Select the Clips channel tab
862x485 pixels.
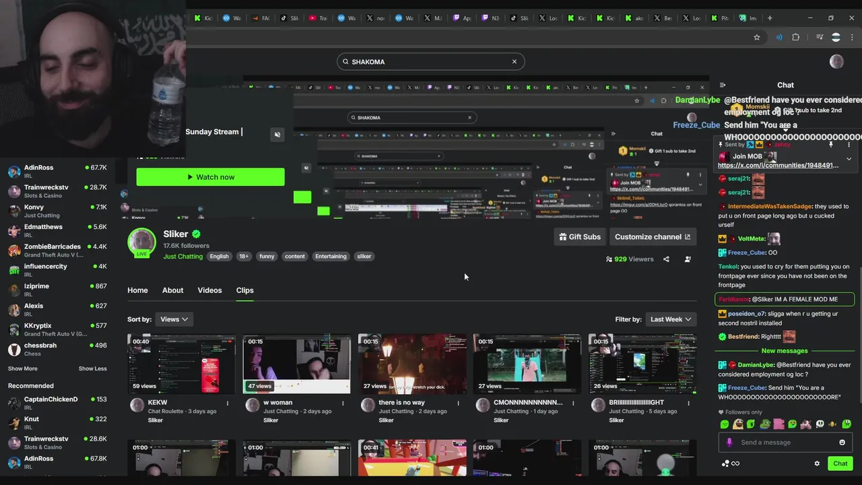tap(244, 290)
